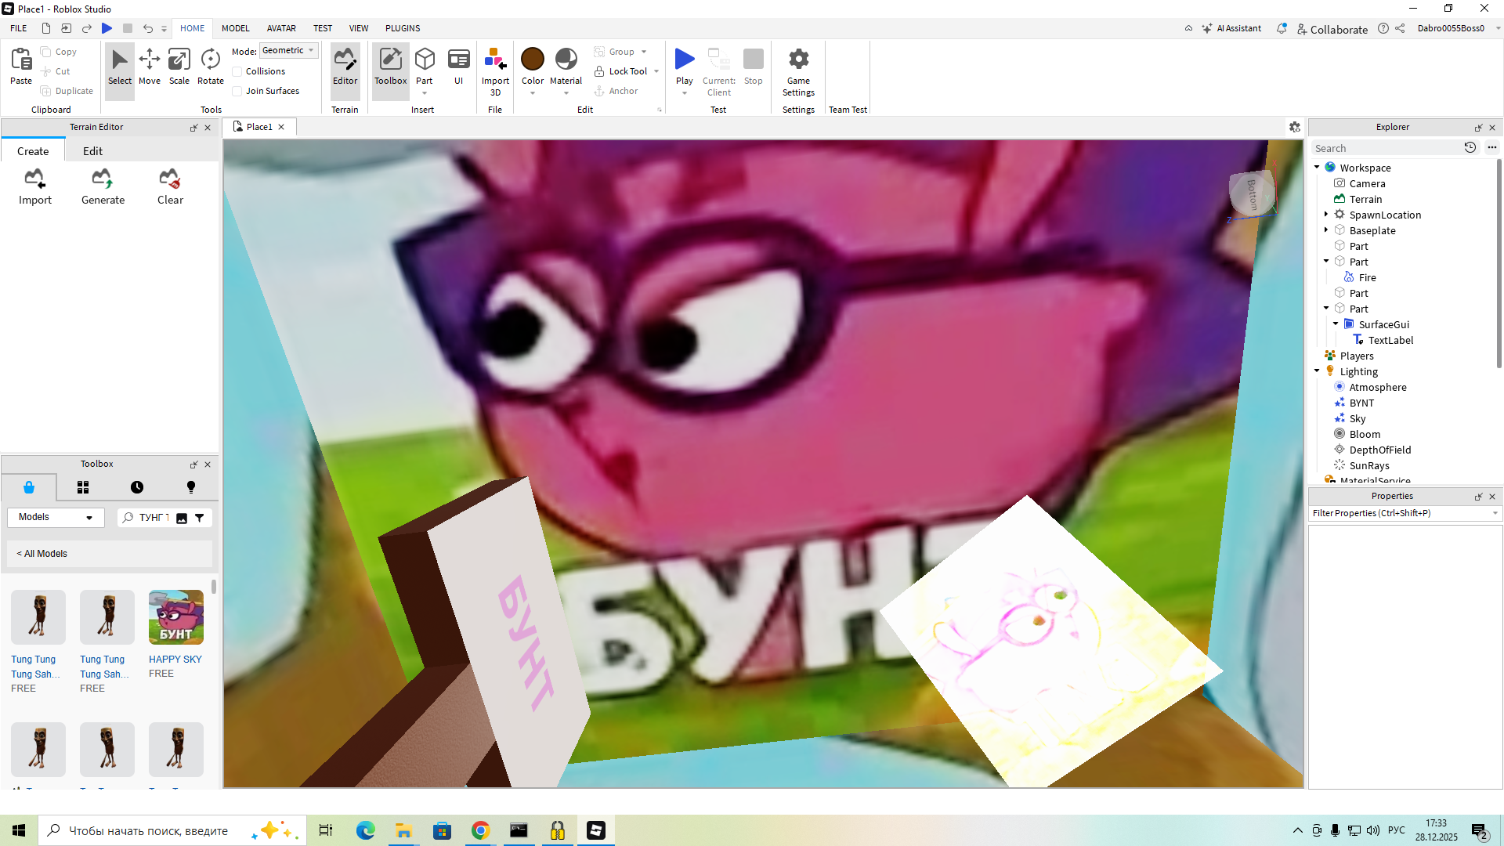Click the Team Test button
1504x846 pixels.
coord(848,110)
